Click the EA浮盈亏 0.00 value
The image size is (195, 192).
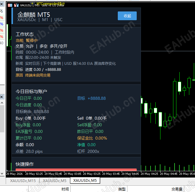pos(29,131)
